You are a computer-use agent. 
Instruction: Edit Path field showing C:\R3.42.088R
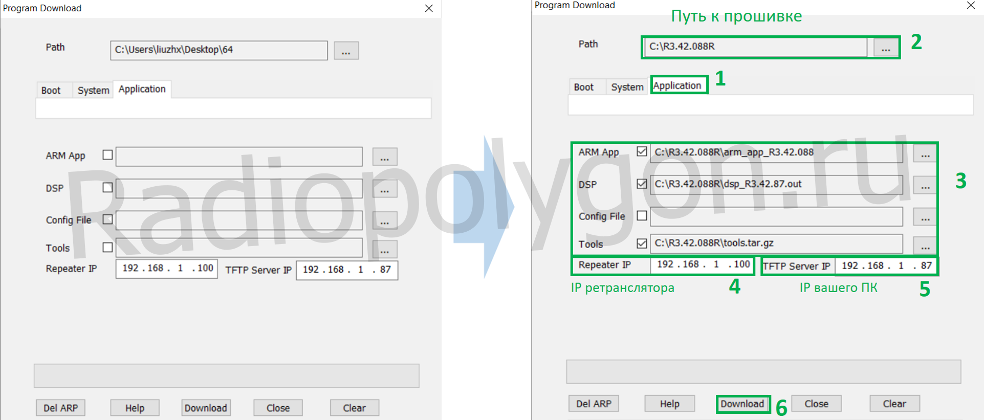pyautogui.click(x=755, y=47)
